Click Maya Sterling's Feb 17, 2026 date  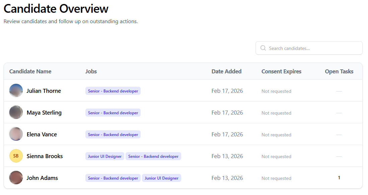point(227,113)
